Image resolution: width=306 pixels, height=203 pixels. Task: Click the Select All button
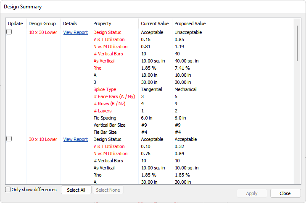76,190
